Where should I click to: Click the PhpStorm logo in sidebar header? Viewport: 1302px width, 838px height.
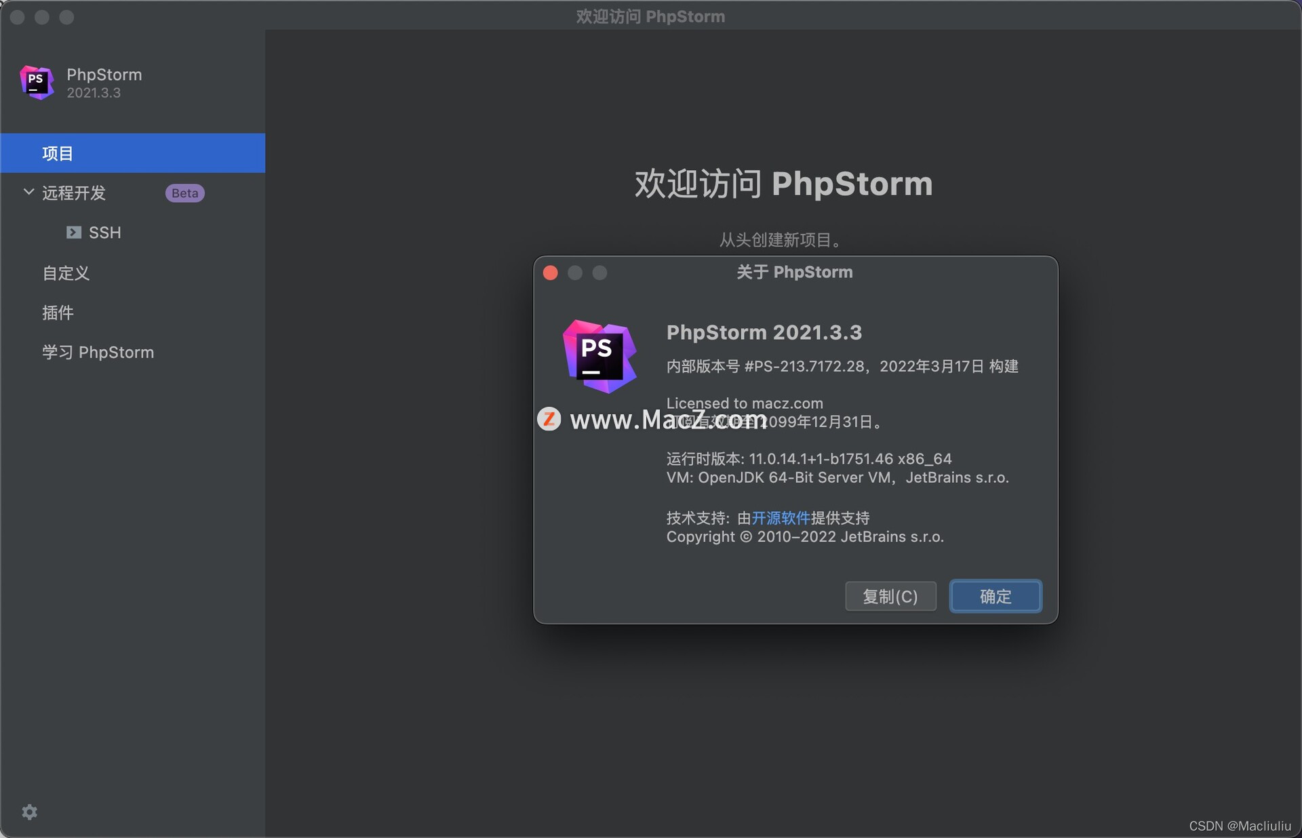[37, 82]
